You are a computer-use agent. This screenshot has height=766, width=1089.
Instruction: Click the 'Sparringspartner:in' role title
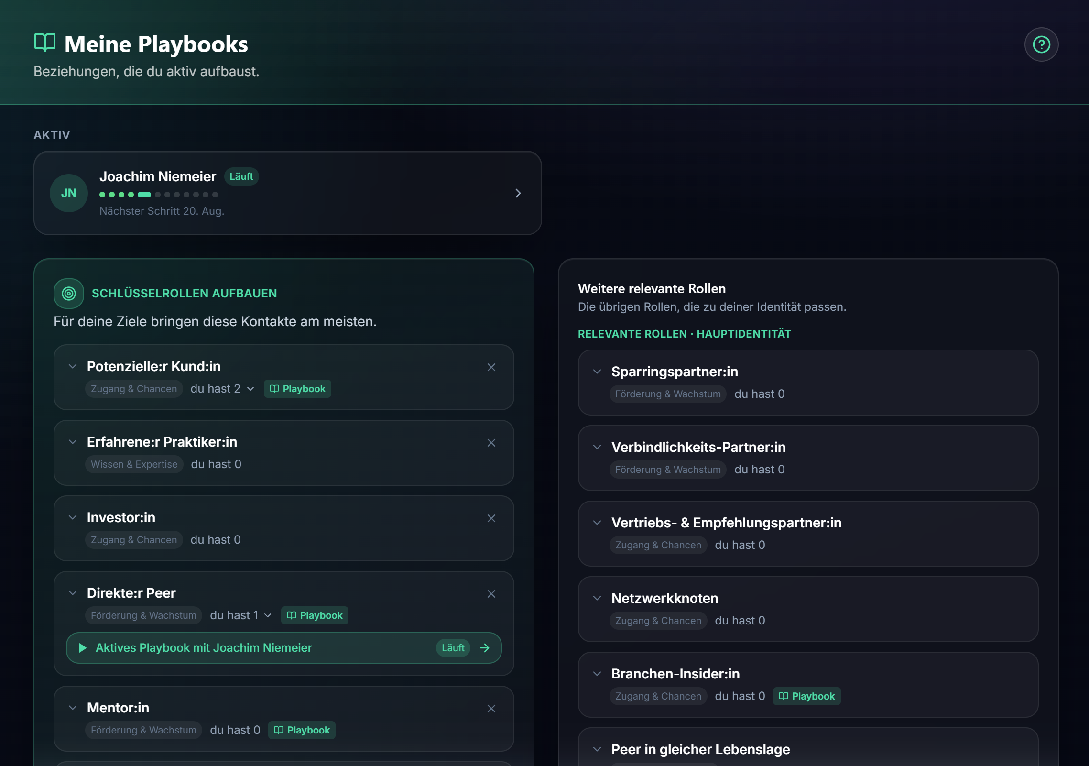[675, 372]
